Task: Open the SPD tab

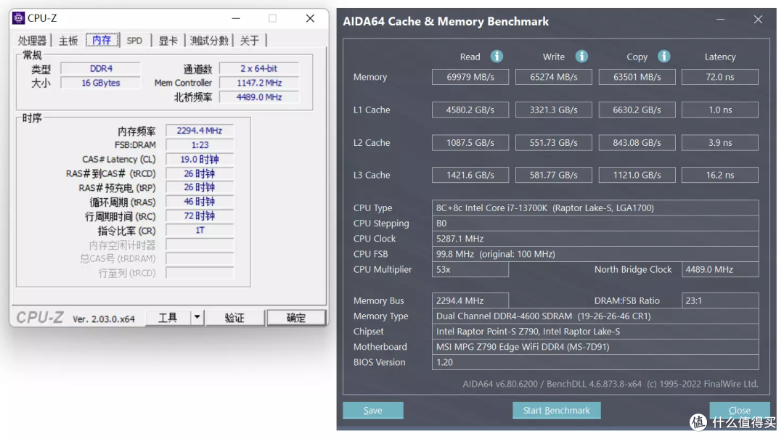Action: [x=134, y=41]
